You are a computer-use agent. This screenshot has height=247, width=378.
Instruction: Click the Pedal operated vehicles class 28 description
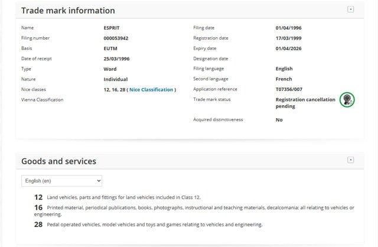coord(155,225)
